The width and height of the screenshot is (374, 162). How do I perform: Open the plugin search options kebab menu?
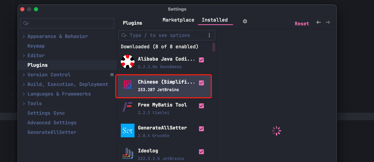click(x=209, y=35)
